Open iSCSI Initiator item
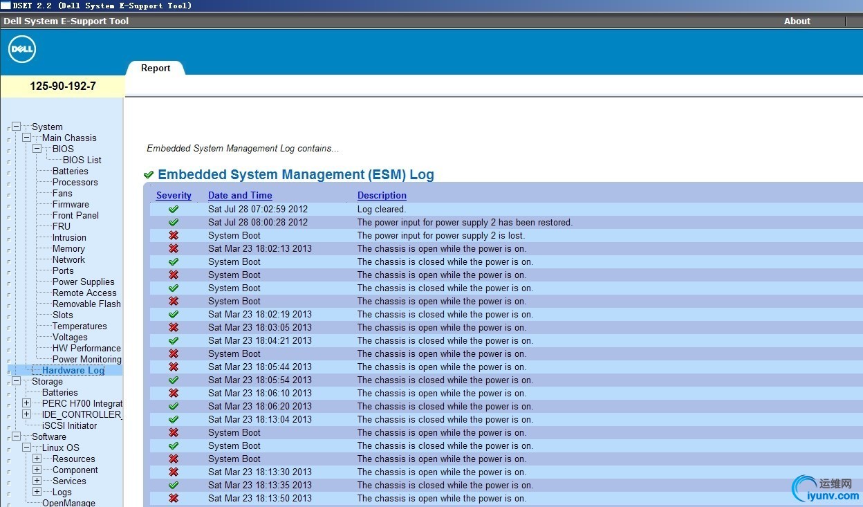Viewport: 863px width, 507px height. click(70, 425)
